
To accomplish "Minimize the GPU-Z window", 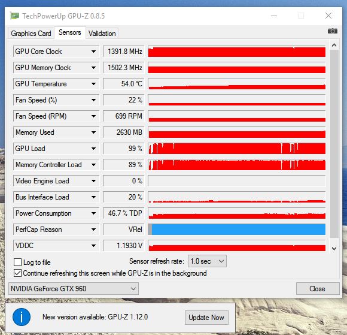I will pyautogui.click(x=274, y=16).
